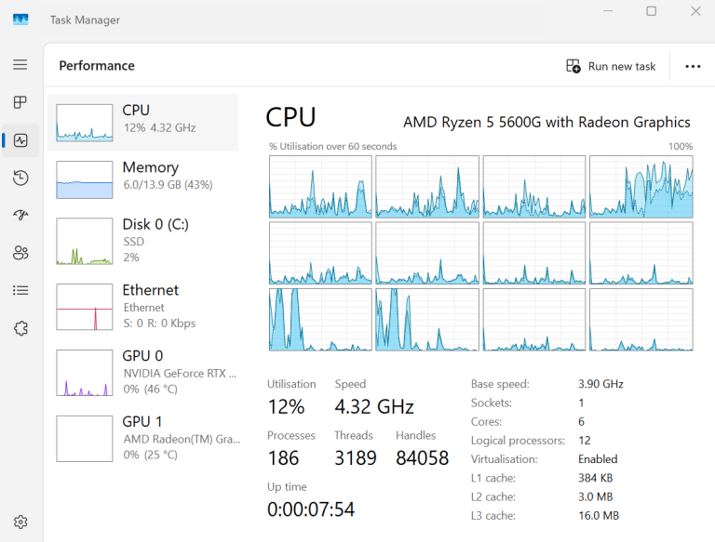Open the three-dot more options menu
Image resolution: width=715 pixels, height=542 pixels.
[693, 66]
